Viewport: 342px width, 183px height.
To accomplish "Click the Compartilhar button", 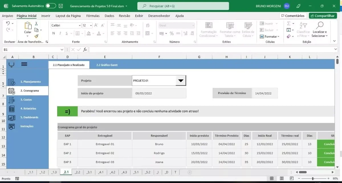I will pyautogui.click(x=323, y=16).
